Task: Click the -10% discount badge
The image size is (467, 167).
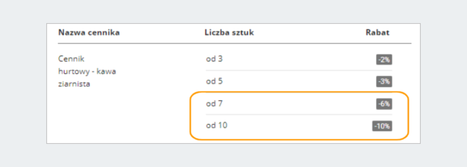Action: click(x=382, y=126)
